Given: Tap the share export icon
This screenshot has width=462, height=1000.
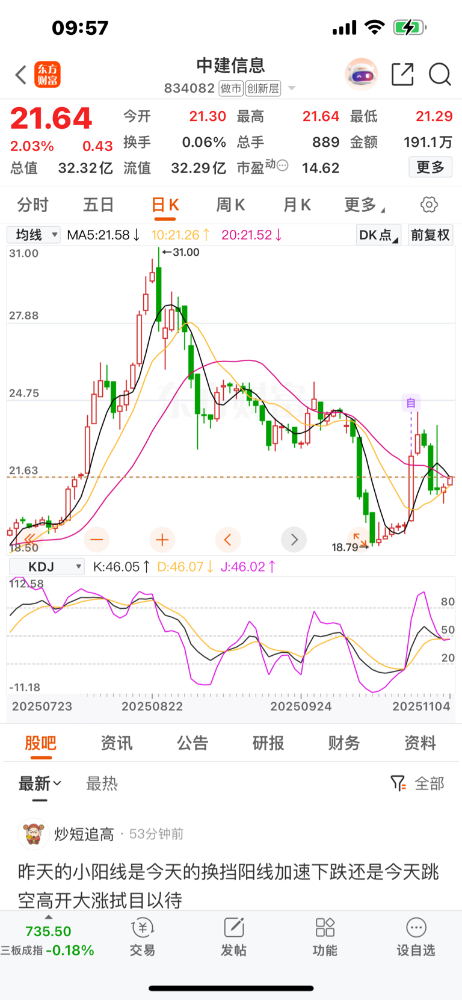Looking at the screenshot, I should coord(402,74).
